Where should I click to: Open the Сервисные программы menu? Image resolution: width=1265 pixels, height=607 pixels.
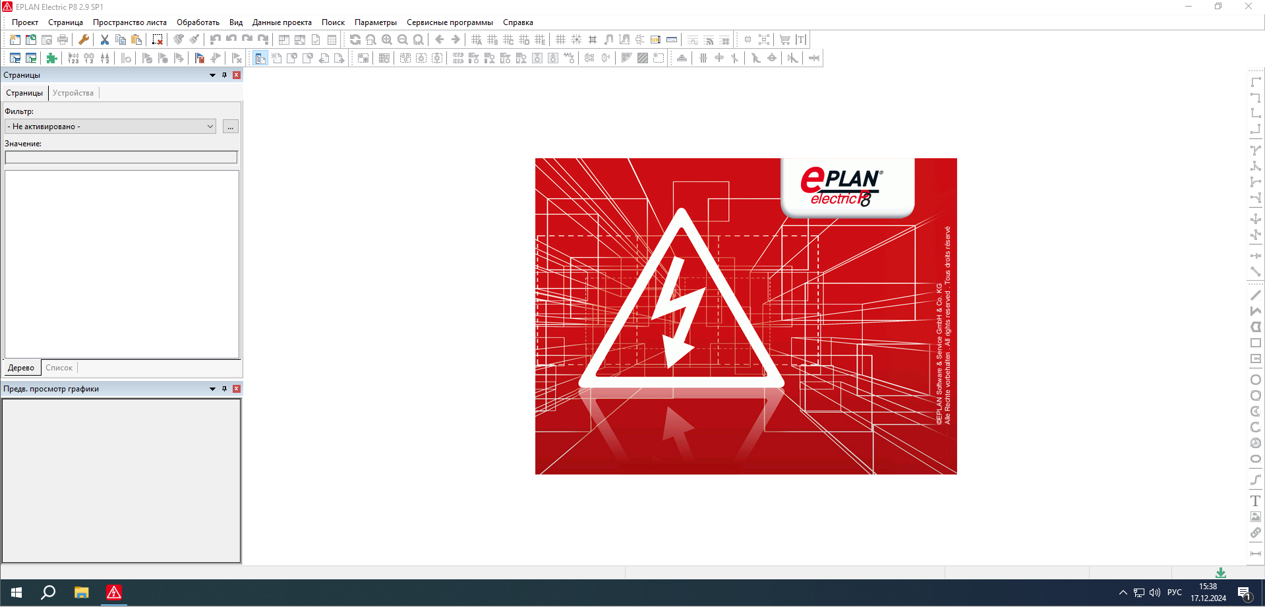(x=450, y=22)
